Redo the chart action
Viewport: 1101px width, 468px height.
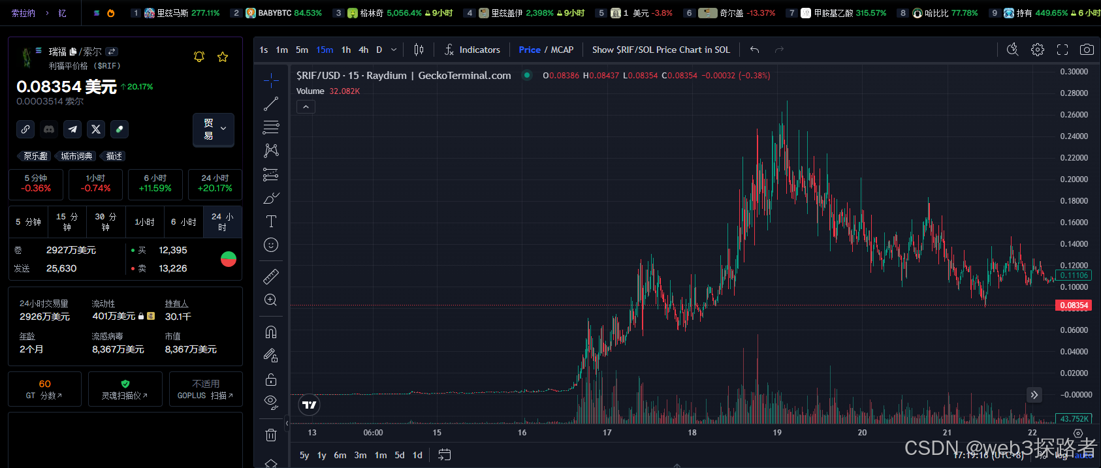[x=779, y=50]
